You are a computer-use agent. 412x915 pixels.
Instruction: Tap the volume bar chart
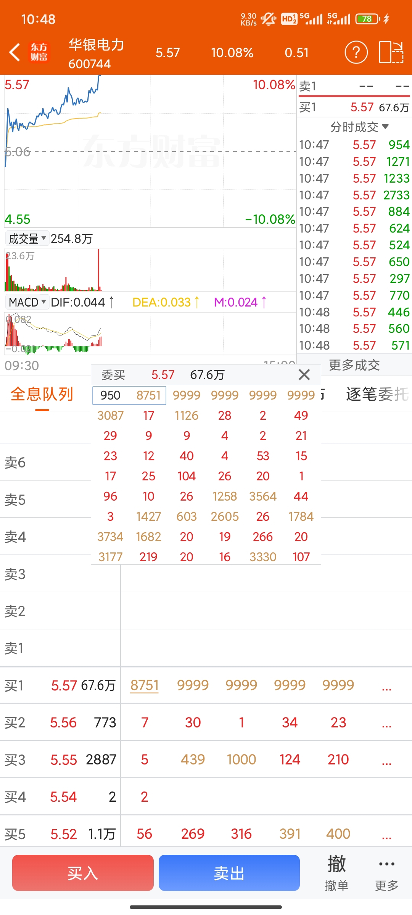click(x=150, y=270)
